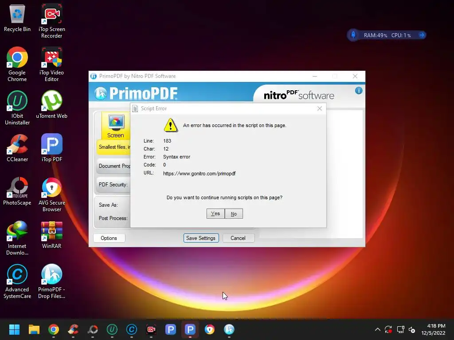The height and width of the screenshot is (340, 454).
Task: Expand the RAM CPU widget arrow
Action: point(422,35)
